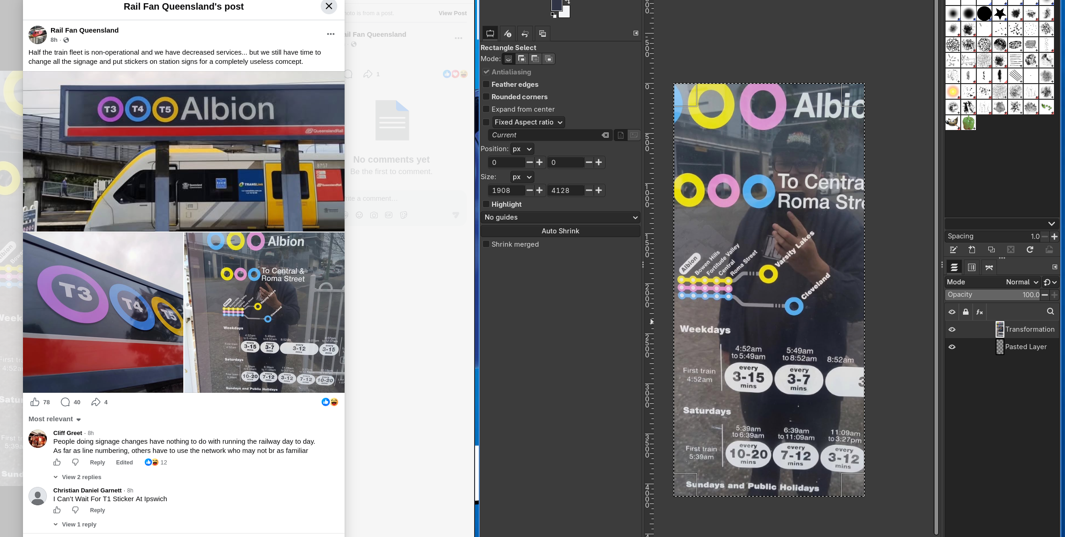The height and width of the screenshot is (537, 1065).
Task: Choose portrait orientation for aspect ratio
Action: tap(621, 135)
